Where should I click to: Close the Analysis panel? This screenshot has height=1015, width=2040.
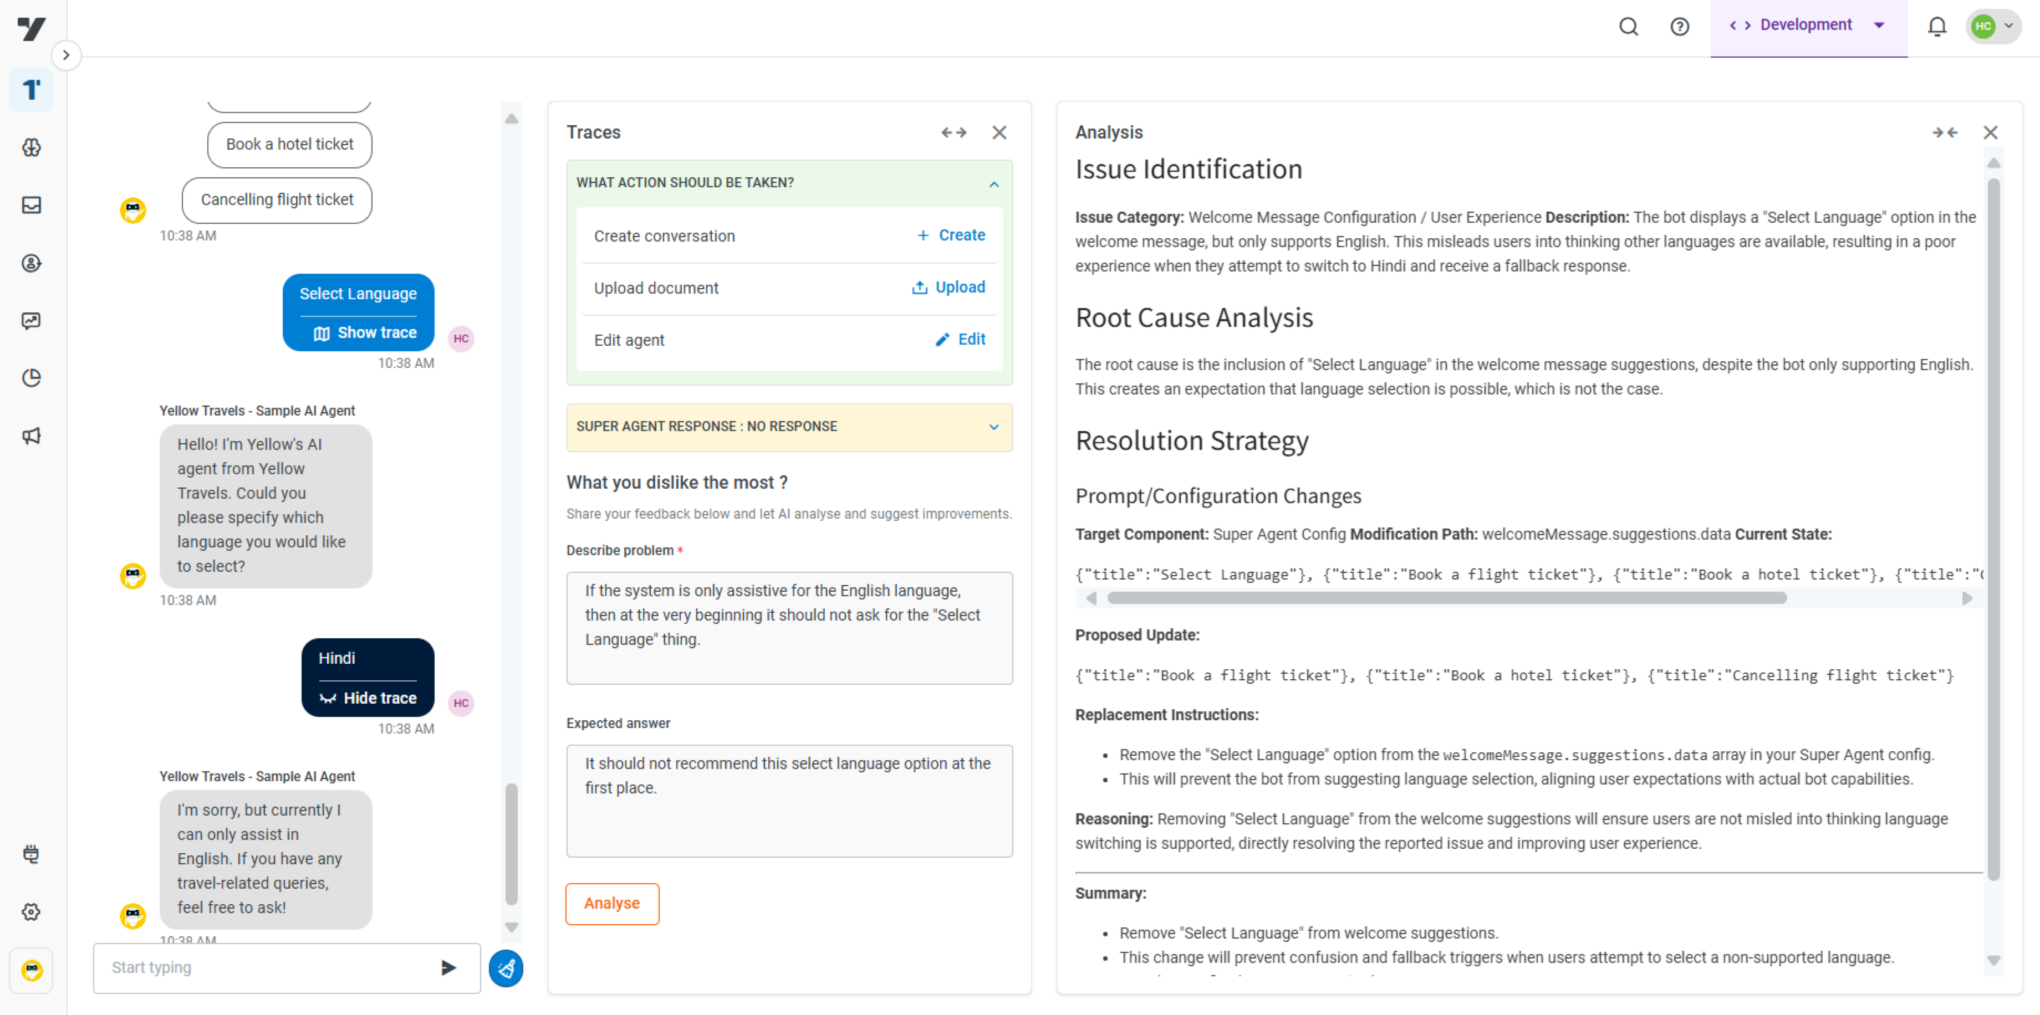point(1991,133)
